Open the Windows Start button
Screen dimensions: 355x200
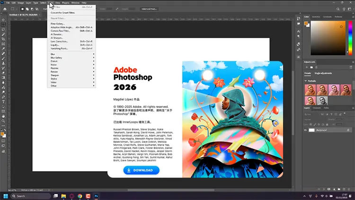click(x=6, y=196)
